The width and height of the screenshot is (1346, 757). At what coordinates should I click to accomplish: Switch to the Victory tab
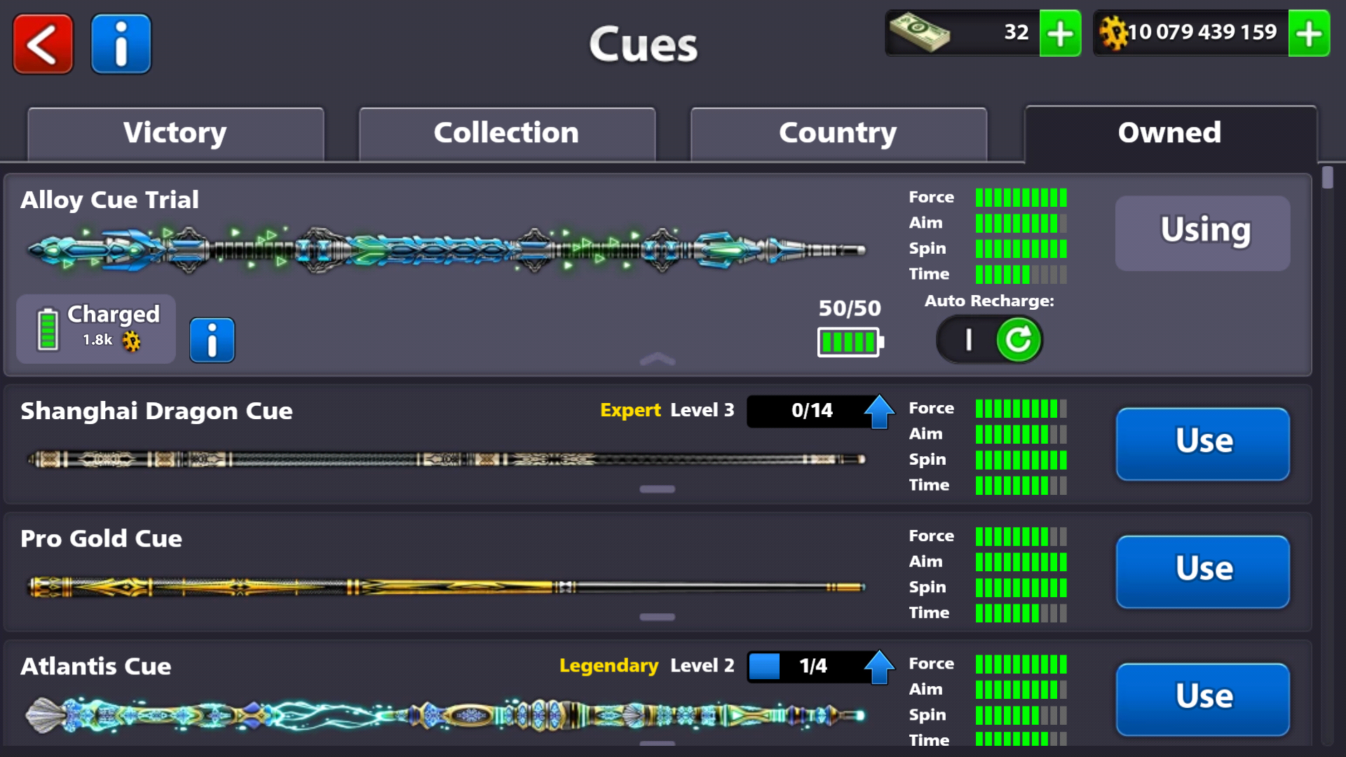click(175, 133)
